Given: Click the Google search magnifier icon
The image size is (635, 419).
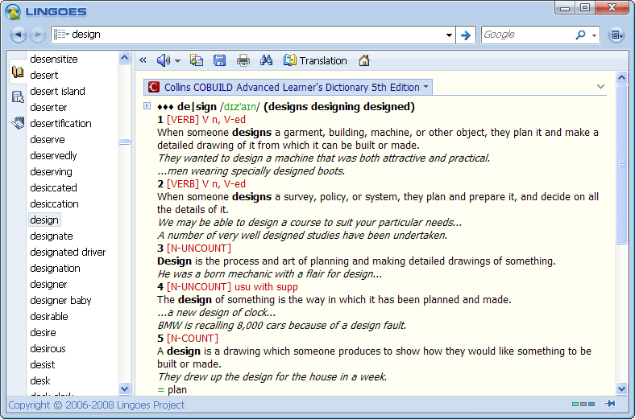Looking at the screenshot, I should [580, 35].
